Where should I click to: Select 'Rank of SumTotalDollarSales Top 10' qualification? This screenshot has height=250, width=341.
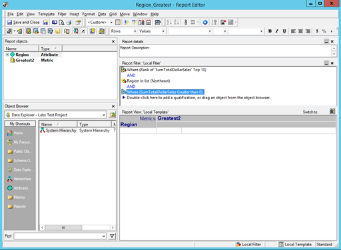coord(167,70)
